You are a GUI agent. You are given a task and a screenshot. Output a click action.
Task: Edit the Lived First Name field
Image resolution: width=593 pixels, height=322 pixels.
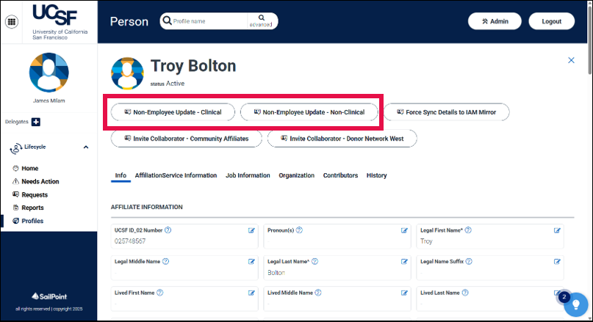tap(251, 293)
